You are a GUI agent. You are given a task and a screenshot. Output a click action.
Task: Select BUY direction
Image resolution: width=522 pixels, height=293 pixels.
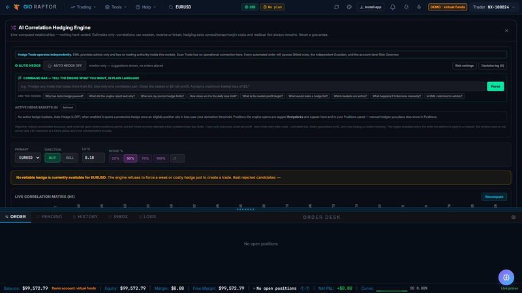[52, 158]
